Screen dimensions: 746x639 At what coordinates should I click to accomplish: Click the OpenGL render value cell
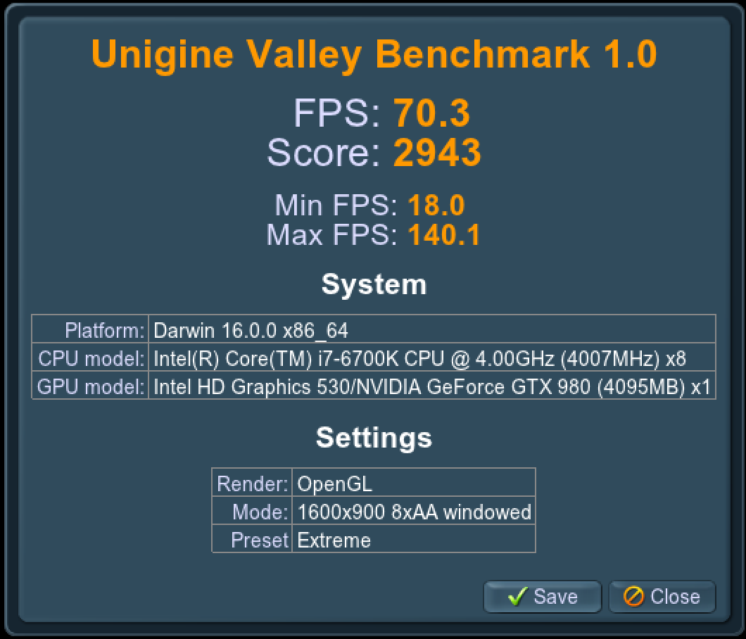coord(413,483)
